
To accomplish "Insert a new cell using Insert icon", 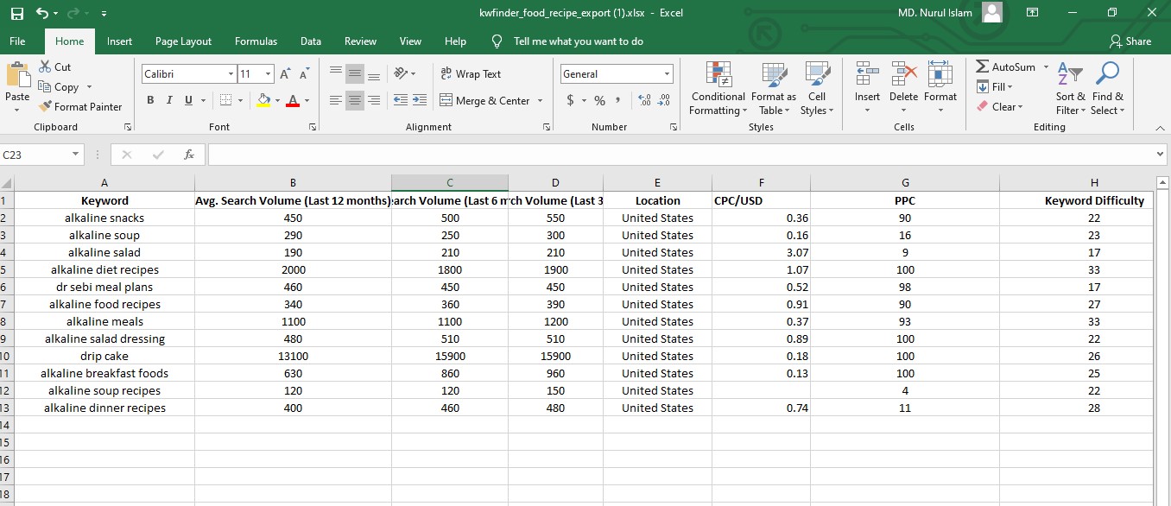I will pyautogui.click(x=867, y=82).
